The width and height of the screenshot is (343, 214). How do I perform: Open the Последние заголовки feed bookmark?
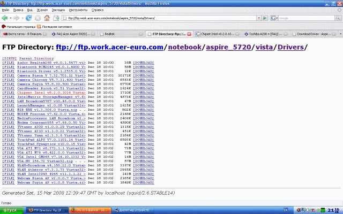[54, 27]
